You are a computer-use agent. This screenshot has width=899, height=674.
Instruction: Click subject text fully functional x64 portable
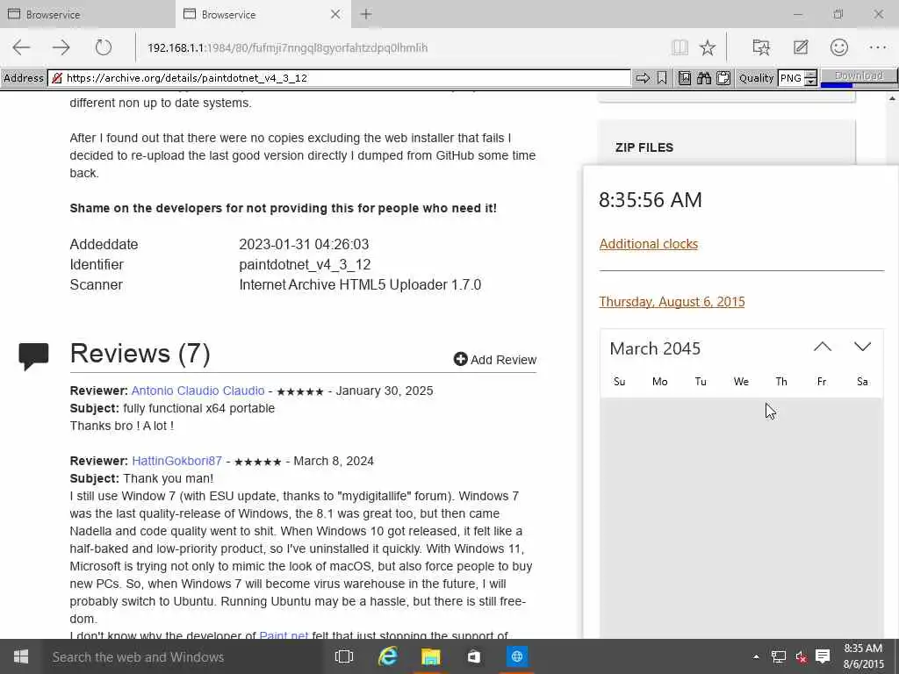pyautogui.click(x=199, y=409)
